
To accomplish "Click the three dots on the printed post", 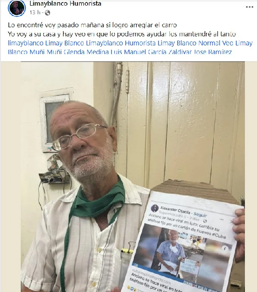I will 221,219.
